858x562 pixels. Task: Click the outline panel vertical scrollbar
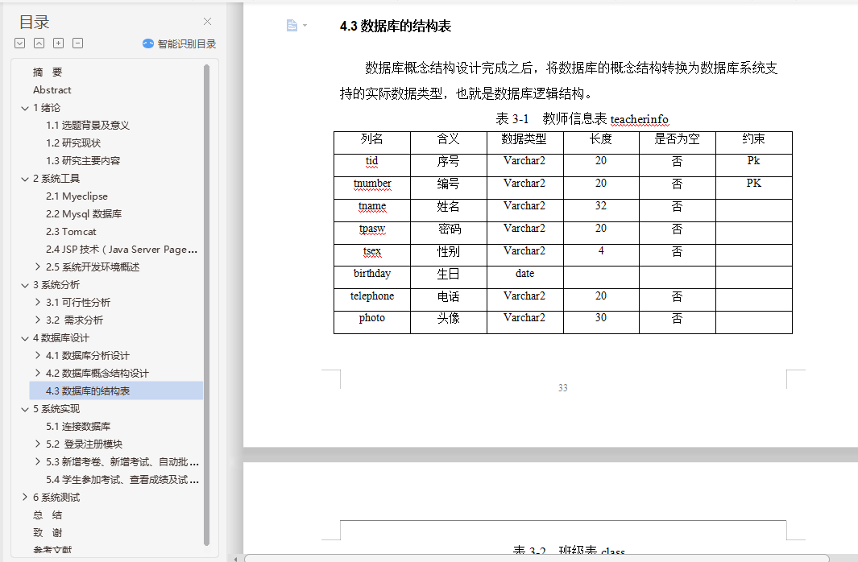(x=206, y=304)
